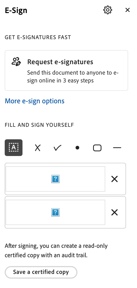This screenshot has width=137, height=288.
Task: Click the first blue question mark placeholder
Action: 55,179
